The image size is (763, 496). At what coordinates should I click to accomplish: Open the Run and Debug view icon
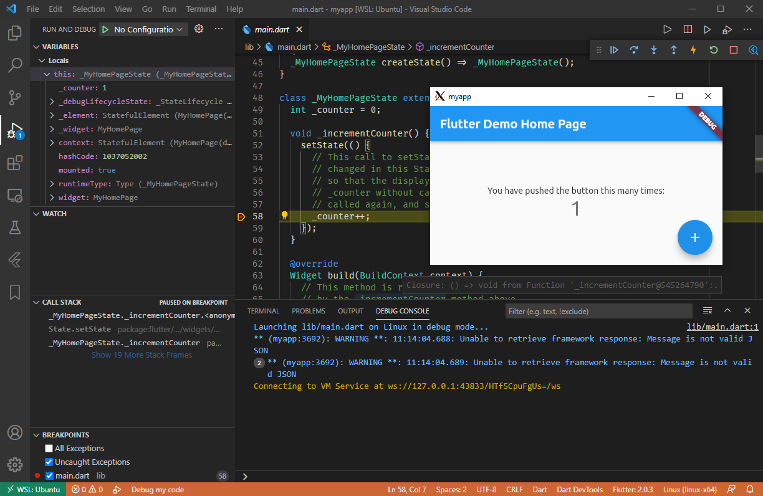(15, 131)
